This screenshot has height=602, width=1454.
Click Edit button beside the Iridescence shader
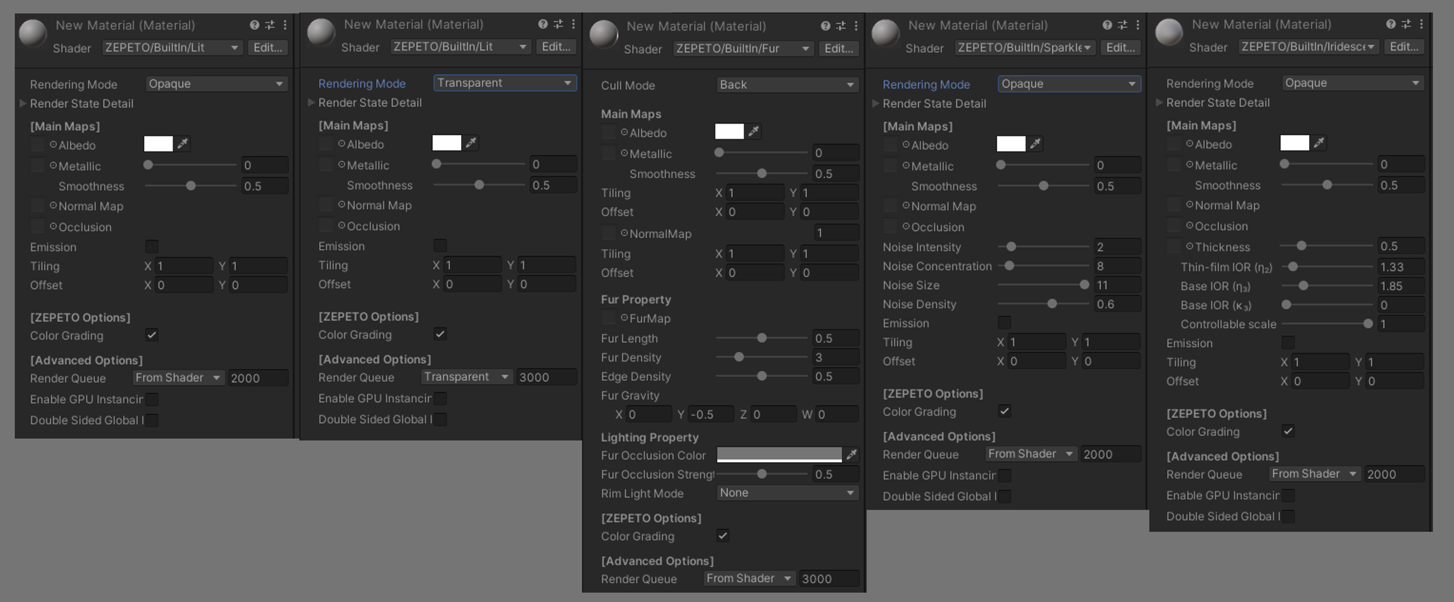point(1404,47)
